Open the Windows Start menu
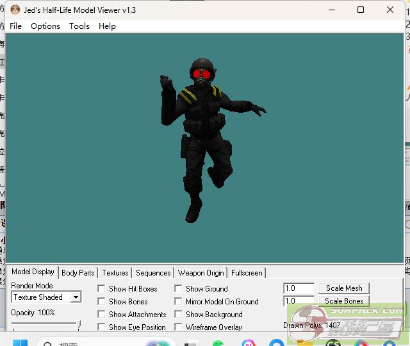The height and width of the screenshot is (346, 410). point(21,342)
